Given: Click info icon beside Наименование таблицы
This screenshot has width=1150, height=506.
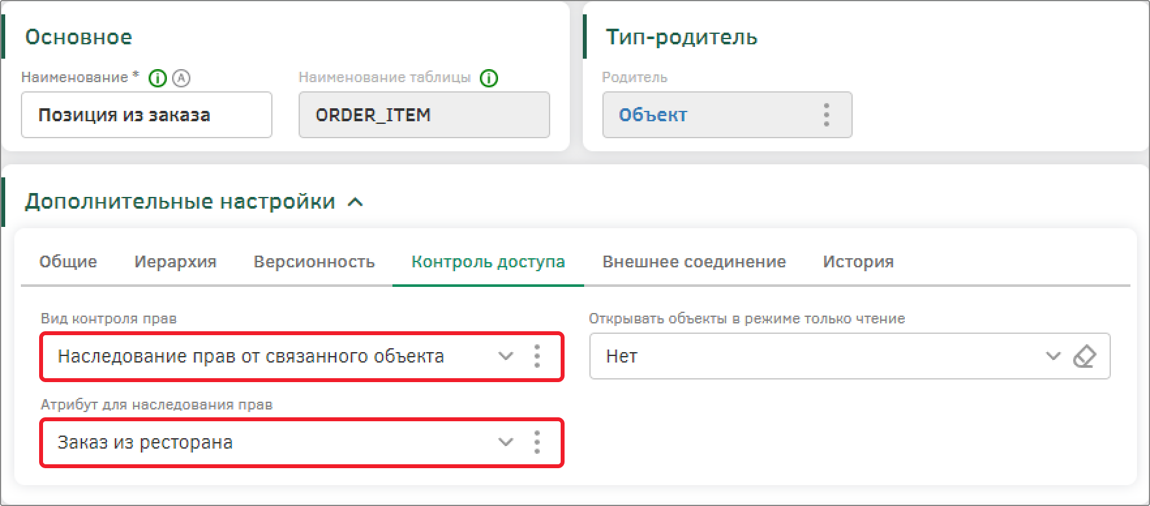Looking at the screenshot, I should click(489, 78).
